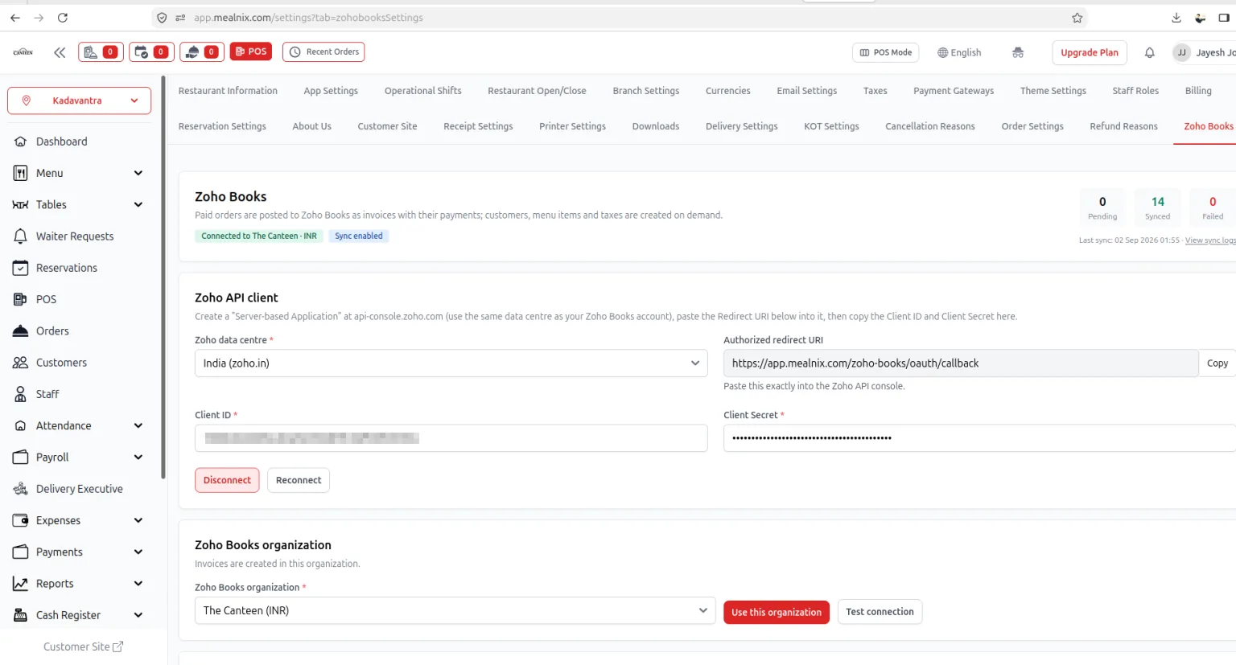Open the new orders counter icon
This screenshot has width=1236, height=665.
tap(101, 52)
